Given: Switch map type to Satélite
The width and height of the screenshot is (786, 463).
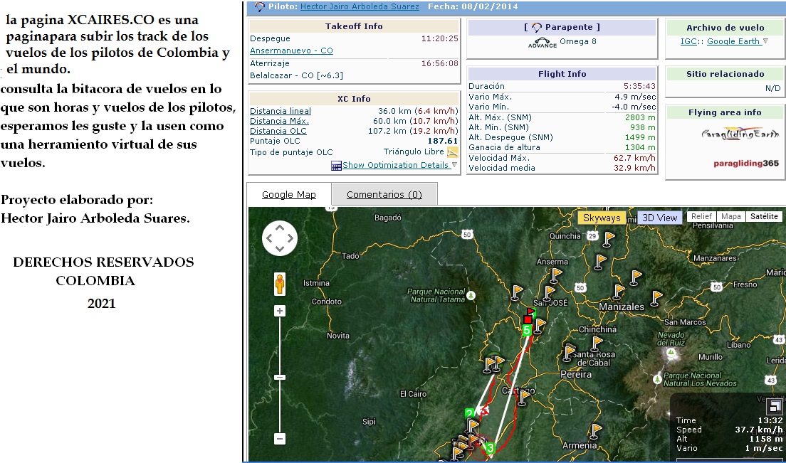Looking at the screenshot, I should click(x=764, y=216).
